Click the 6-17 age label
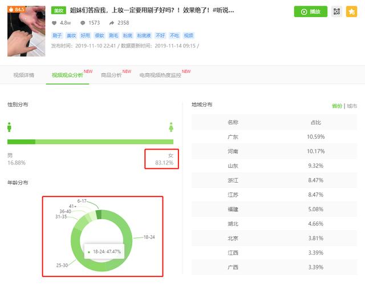This screenshot has height=290, width=365. 82,201
